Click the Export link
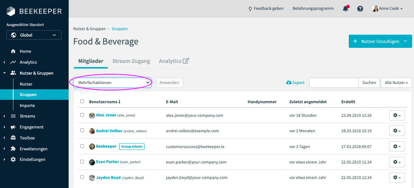The width and height of the screenshot is (414, 188). [295, 83]
